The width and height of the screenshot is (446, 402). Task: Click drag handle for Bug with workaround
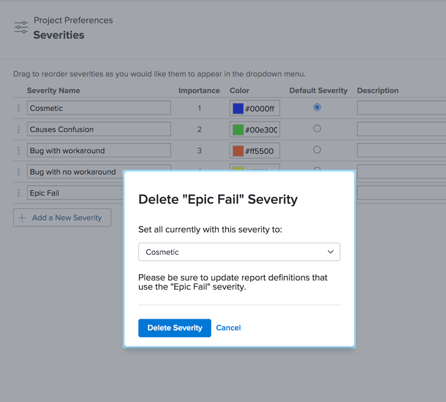pyautogui.click(x=18, y=150)
